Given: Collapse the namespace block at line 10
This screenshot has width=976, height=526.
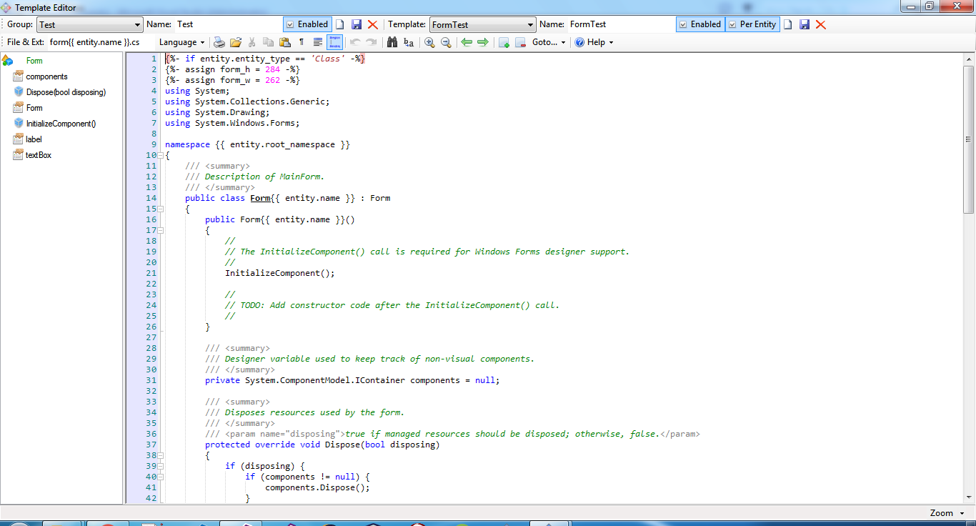Looking at the screenshot, I should pyautogui.click(x=161, y=155).
